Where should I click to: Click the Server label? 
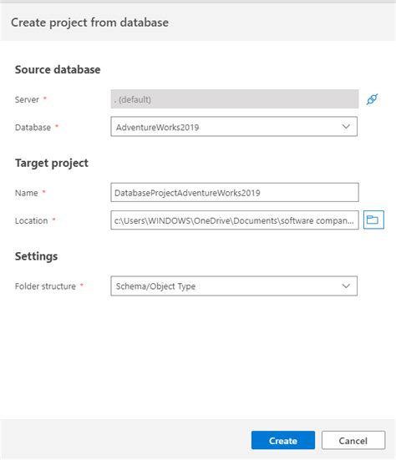[27, 99]
